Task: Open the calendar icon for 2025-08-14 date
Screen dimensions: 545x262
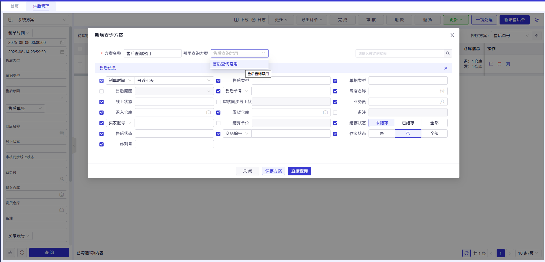Action: coord(62,52)
